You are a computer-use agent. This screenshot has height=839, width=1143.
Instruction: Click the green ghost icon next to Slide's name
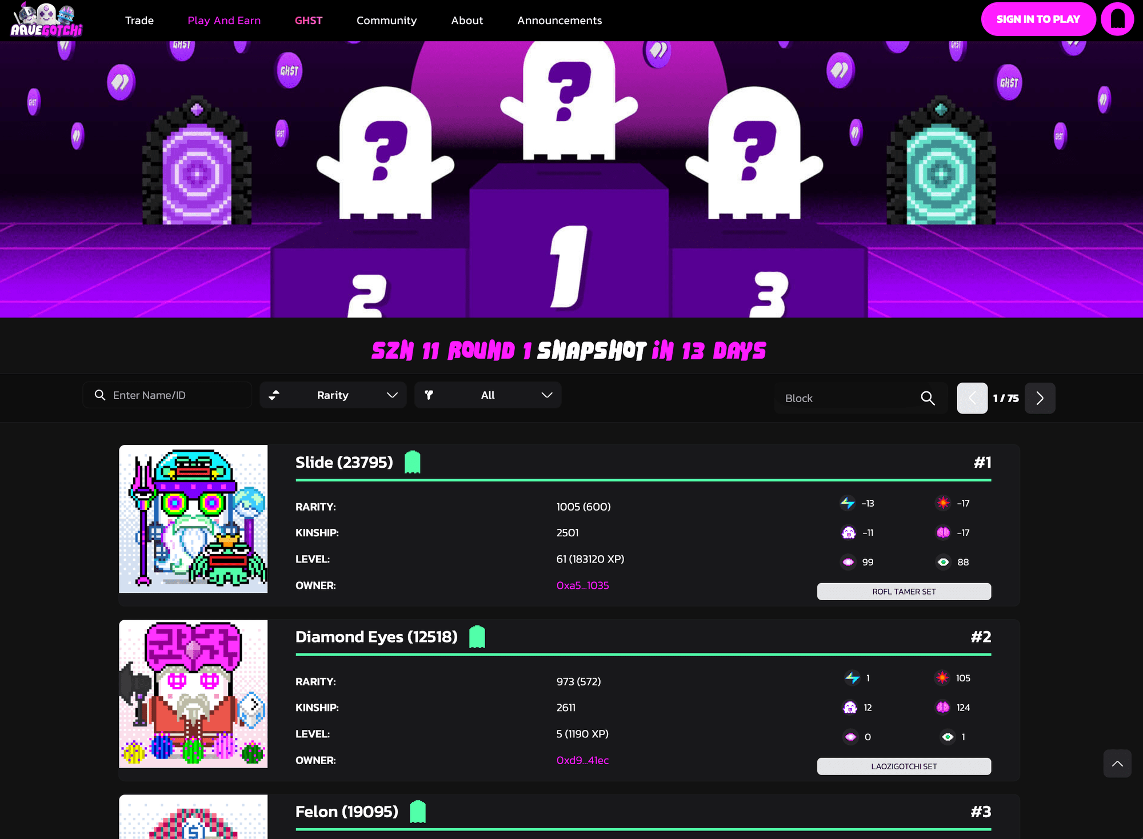(x=411, y=461)
